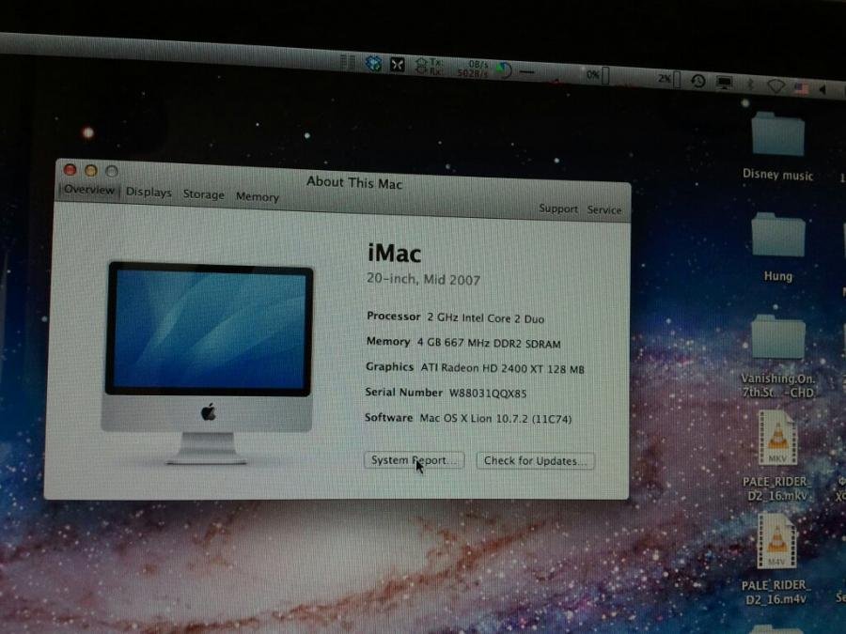Image resolution: width=846 pixels, height=634 pixels.
Task: Click the US flag input source icon
Action: tap(801, 87)
